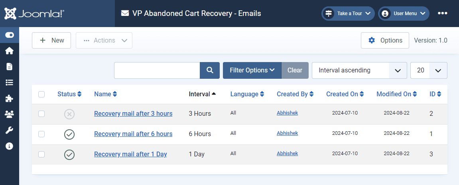Open the list limit 20 dropdown
The width and height of the screenshot is (459, 185).
[x=429, y=70]
